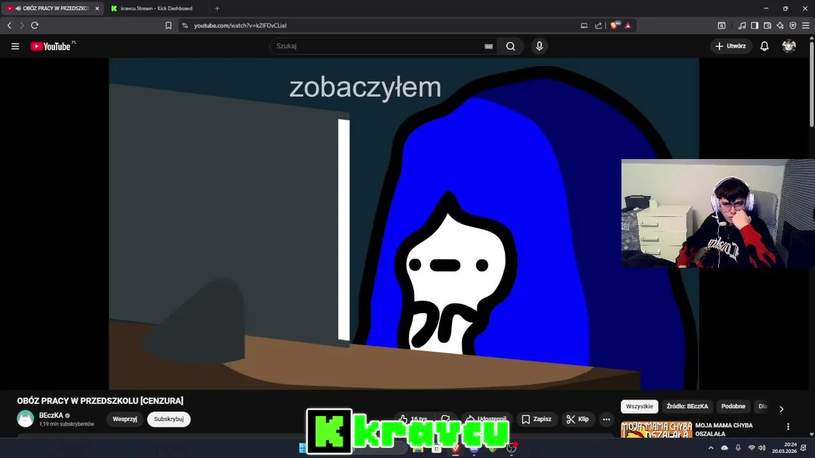
Task: Toggle the browser sidebar panel icon
Action: pos(755,25)
